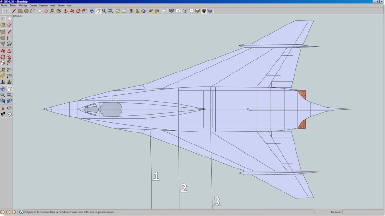Pick the Paint Bucket tool in the left palette

click(x=3, y=25)
